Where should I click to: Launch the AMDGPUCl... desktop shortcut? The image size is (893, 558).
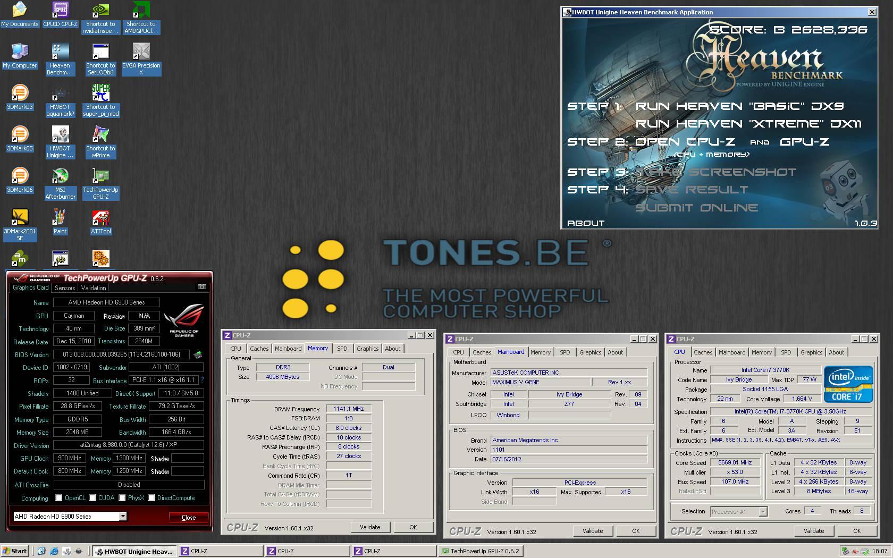pos(141,18)
